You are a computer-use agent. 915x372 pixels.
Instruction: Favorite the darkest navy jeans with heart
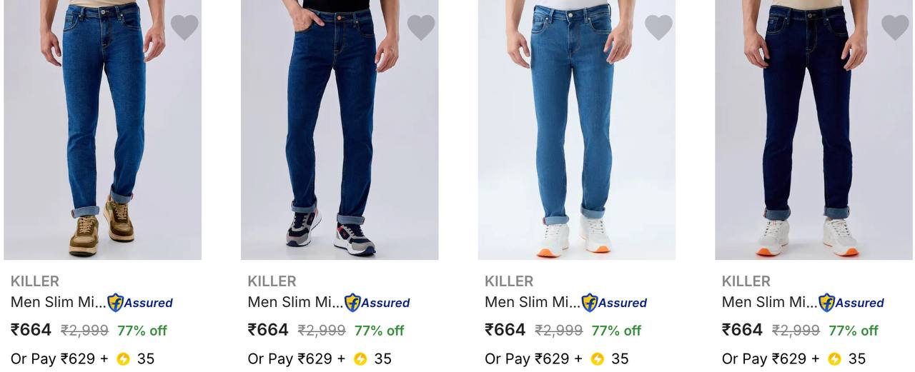point(895,27)
